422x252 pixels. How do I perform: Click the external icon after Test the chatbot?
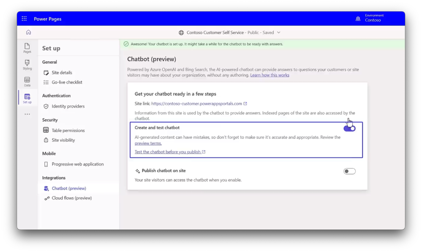(204, 152)
